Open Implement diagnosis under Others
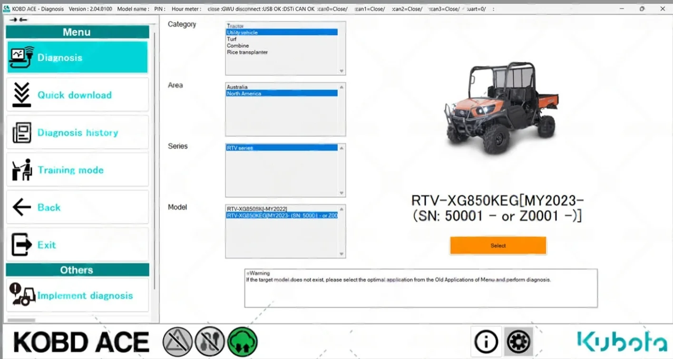This screenshot has width=673, height=359. tap(77, 295)
